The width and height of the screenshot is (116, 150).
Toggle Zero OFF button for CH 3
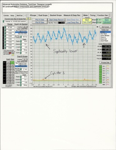pyautogui.click(x=12, y=68)
